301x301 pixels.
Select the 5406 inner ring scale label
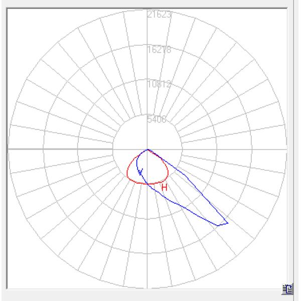click(157, 119)
